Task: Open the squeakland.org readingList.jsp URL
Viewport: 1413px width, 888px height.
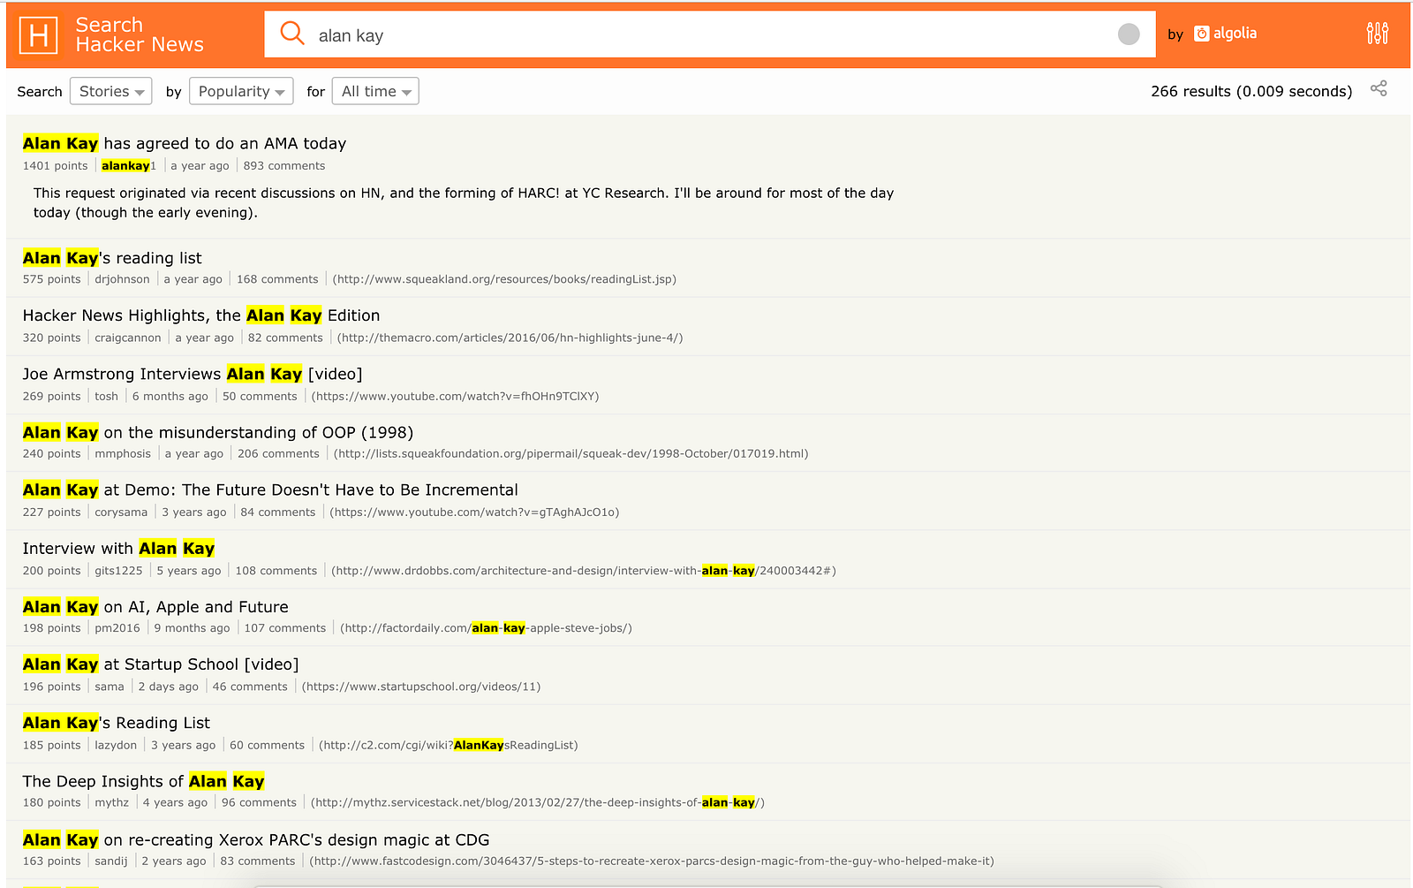Action: point(504,279)
